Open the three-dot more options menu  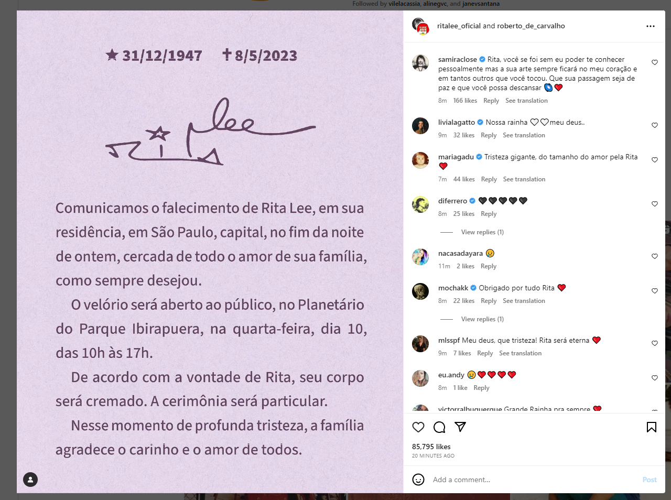tap(651, 26)
